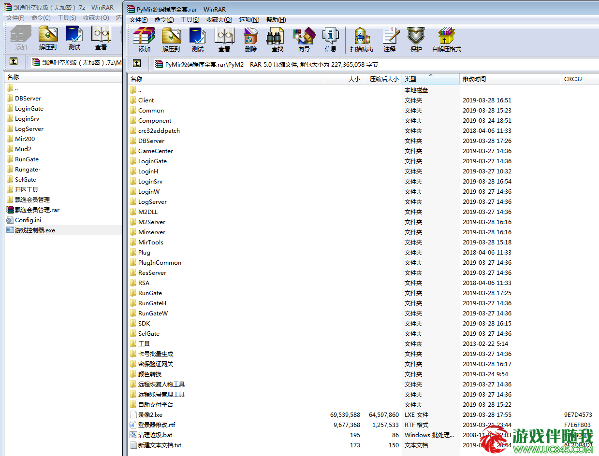Sort by the CRC32 column header

tap(580, 79)
